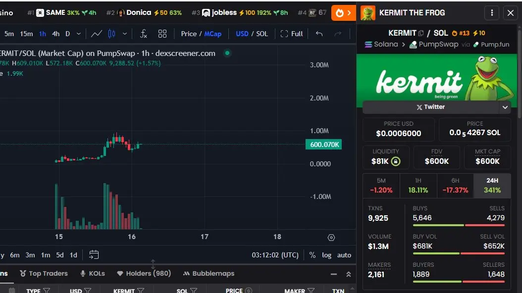Open the three-dot options menu
Image resolution: width=522 pixels, height=293 pixels.
point(492,13)
